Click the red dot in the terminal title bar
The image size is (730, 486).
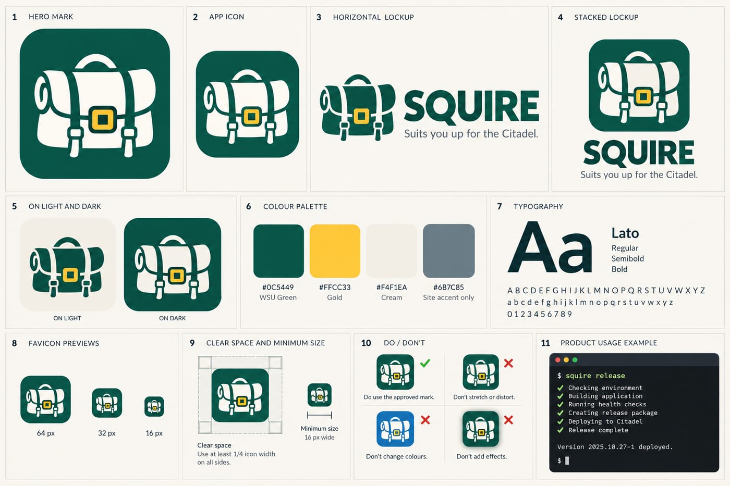click(x=558, y=360)
